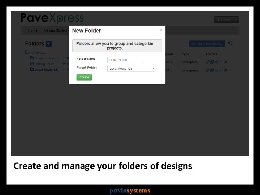Click the PaveXpress logo
260x195 pixels.
pyautogui.click(x=52, y=18)
